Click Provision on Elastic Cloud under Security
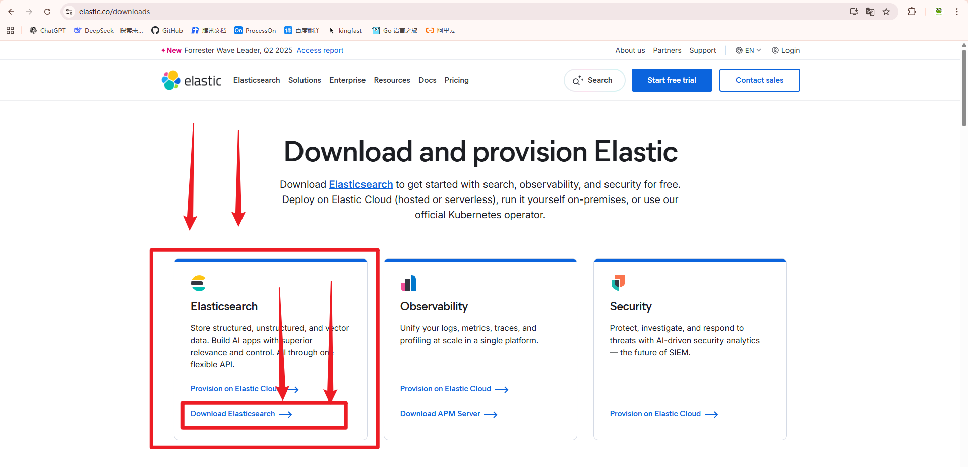Screen dimensions: 968x467 coord(664,414)
